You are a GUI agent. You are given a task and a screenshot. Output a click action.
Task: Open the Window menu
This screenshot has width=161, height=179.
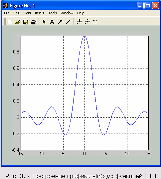tap(67, 13)
